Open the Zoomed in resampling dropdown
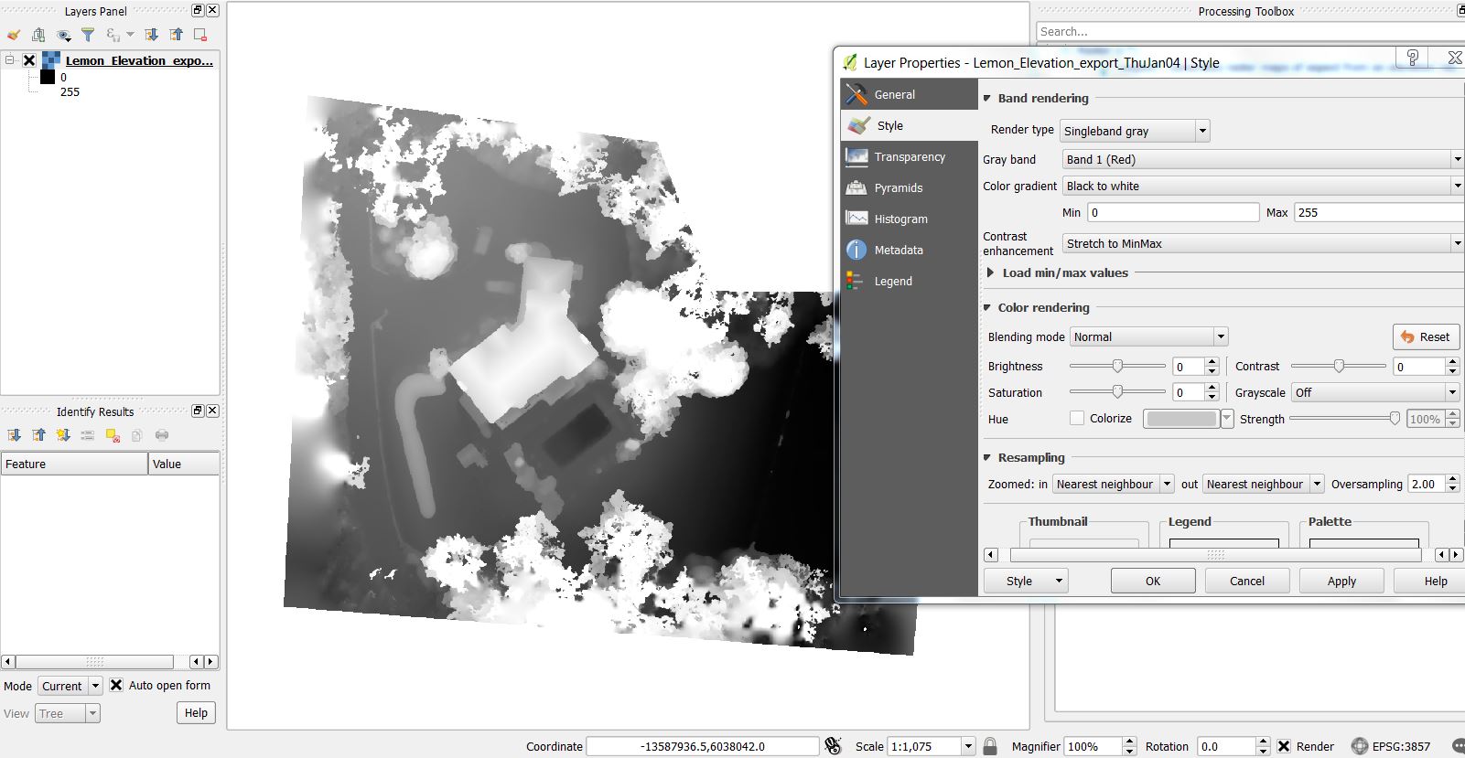Viewport: 1465px width, 758px height. pyautogui.click(x=1113, y=484)
